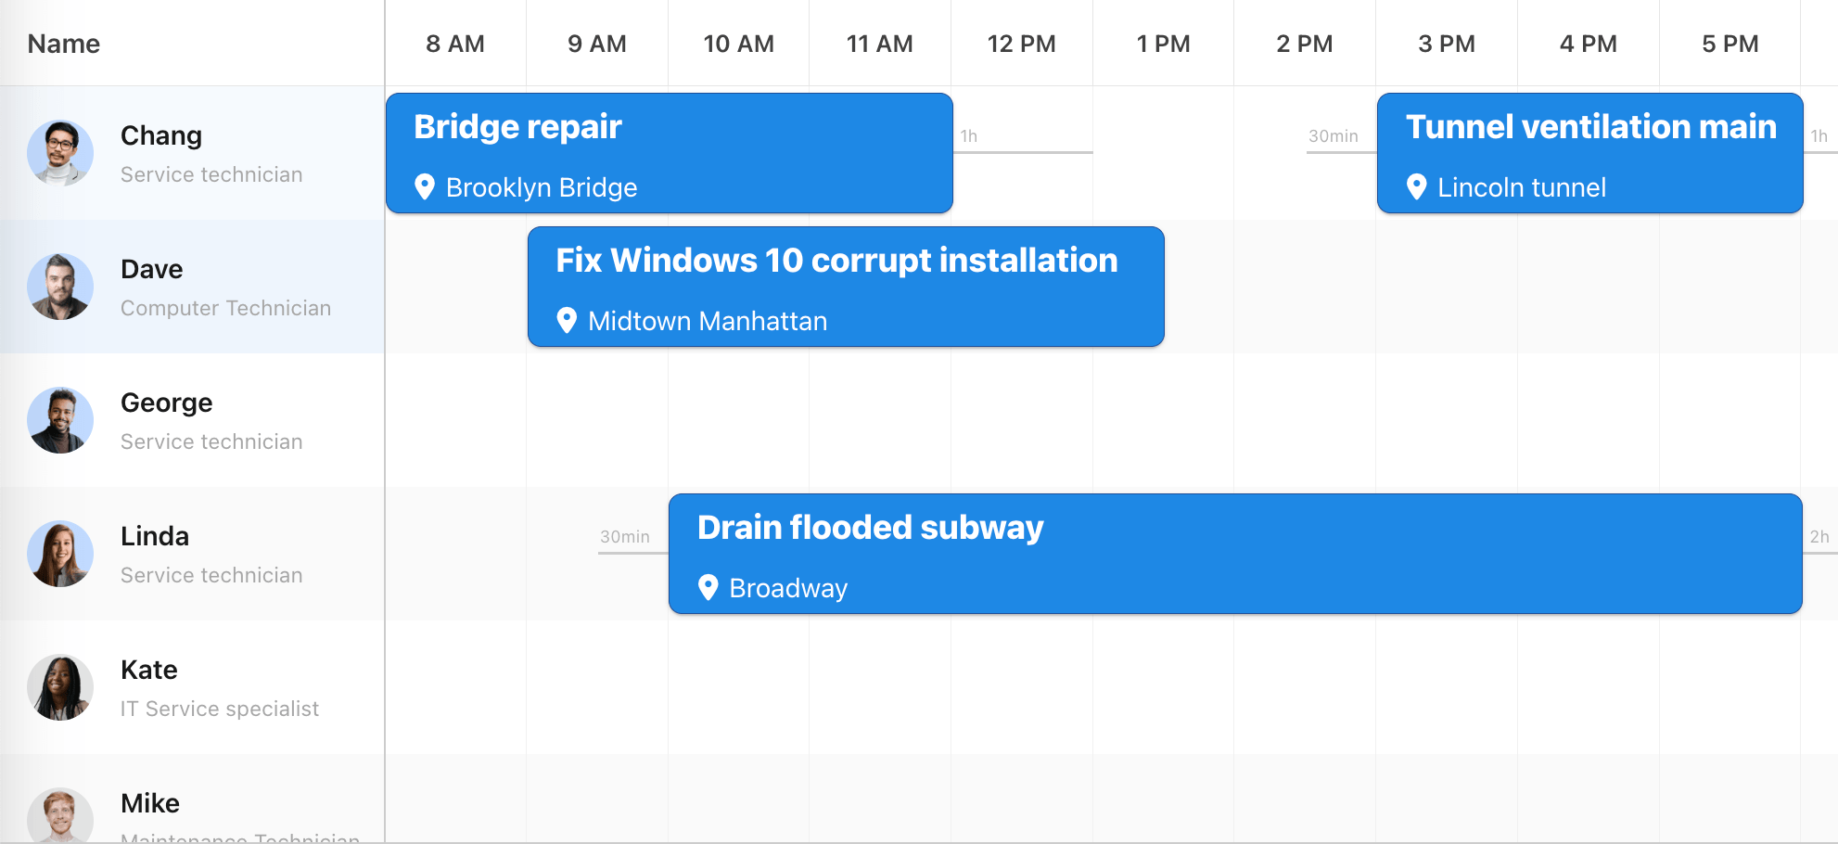Select the 3 PM time column header
This screenshot has width=1838, height=844.
coord(1446,44)
